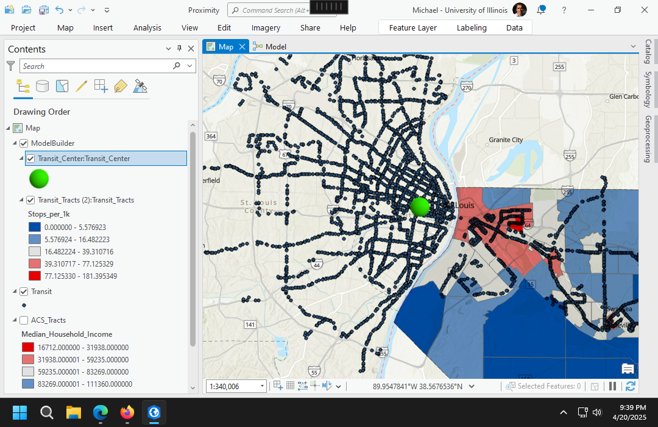Image resolution: width=658 pixels, height=427 pixels.
Task: Toggle the ModelBuilder group layer checkbox
Action: tap(24, 143)
